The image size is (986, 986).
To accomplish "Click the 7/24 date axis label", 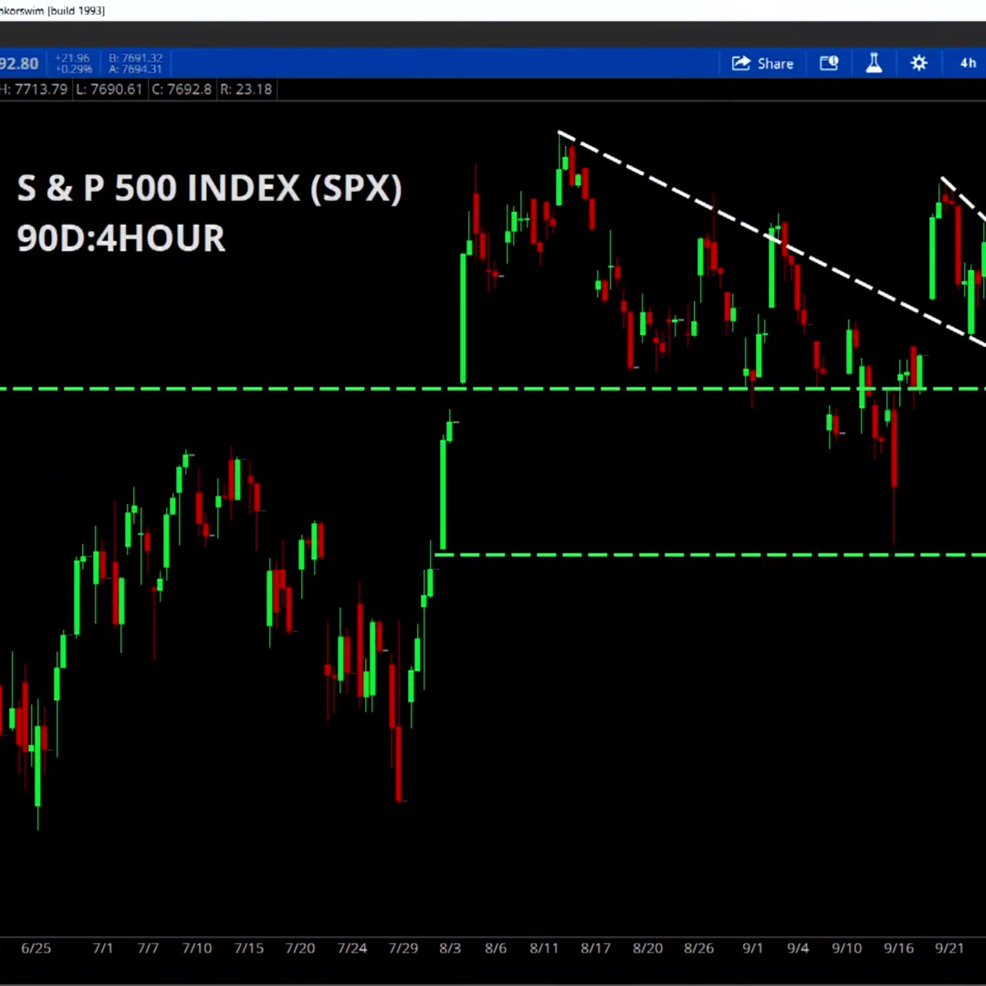I will pyautogui.click(x=352, y=948).
